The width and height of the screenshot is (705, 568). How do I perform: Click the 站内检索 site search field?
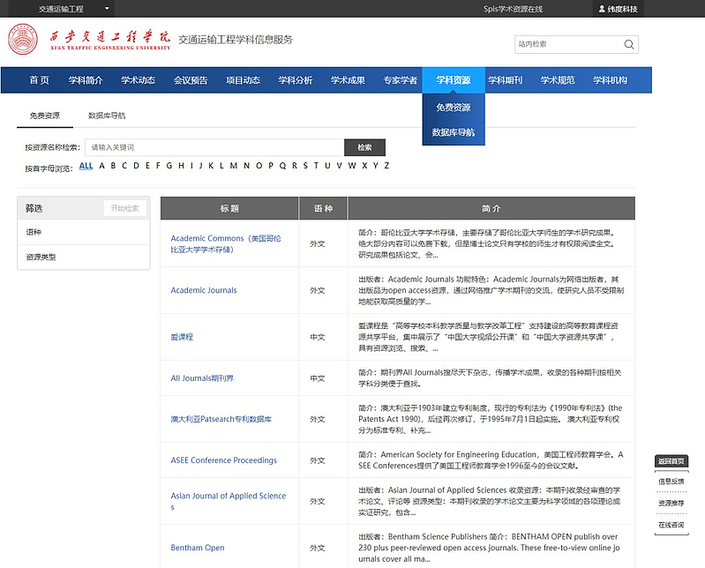[566, 44]
